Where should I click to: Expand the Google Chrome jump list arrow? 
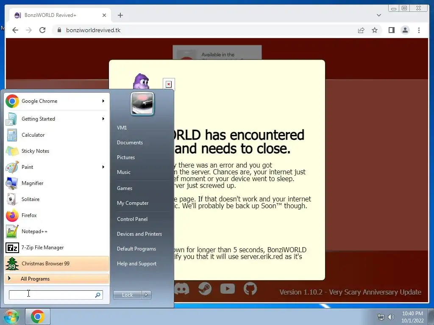(x=103, y=101)
